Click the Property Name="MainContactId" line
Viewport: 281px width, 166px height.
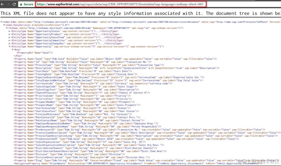[77, 117]
